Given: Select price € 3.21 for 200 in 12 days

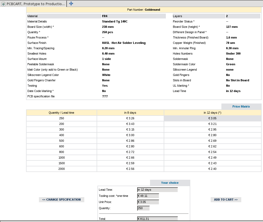Looking at the screenshot, I should (213, 124).
